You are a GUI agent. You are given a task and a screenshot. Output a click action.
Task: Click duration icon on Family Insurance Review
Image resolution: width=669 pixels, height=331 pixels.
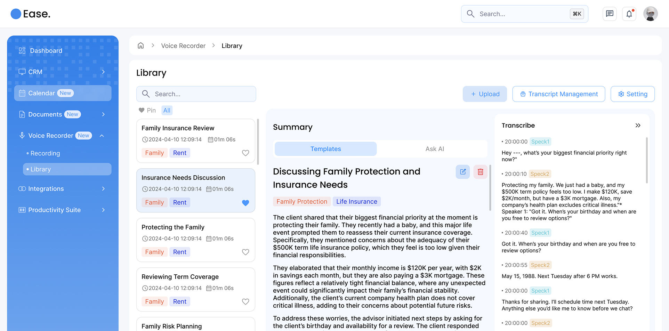point(210,140)
